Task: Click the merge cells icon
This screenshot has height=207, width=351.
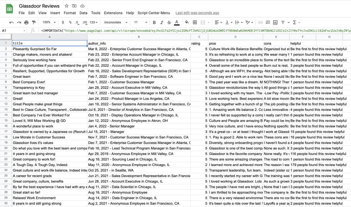Action: [x=203, y=22]
